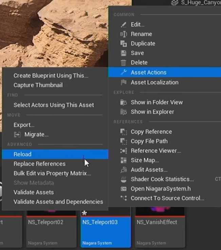Open the Asset Actions submenu
The image size is (221, 250).
click(x=165, y=72)
